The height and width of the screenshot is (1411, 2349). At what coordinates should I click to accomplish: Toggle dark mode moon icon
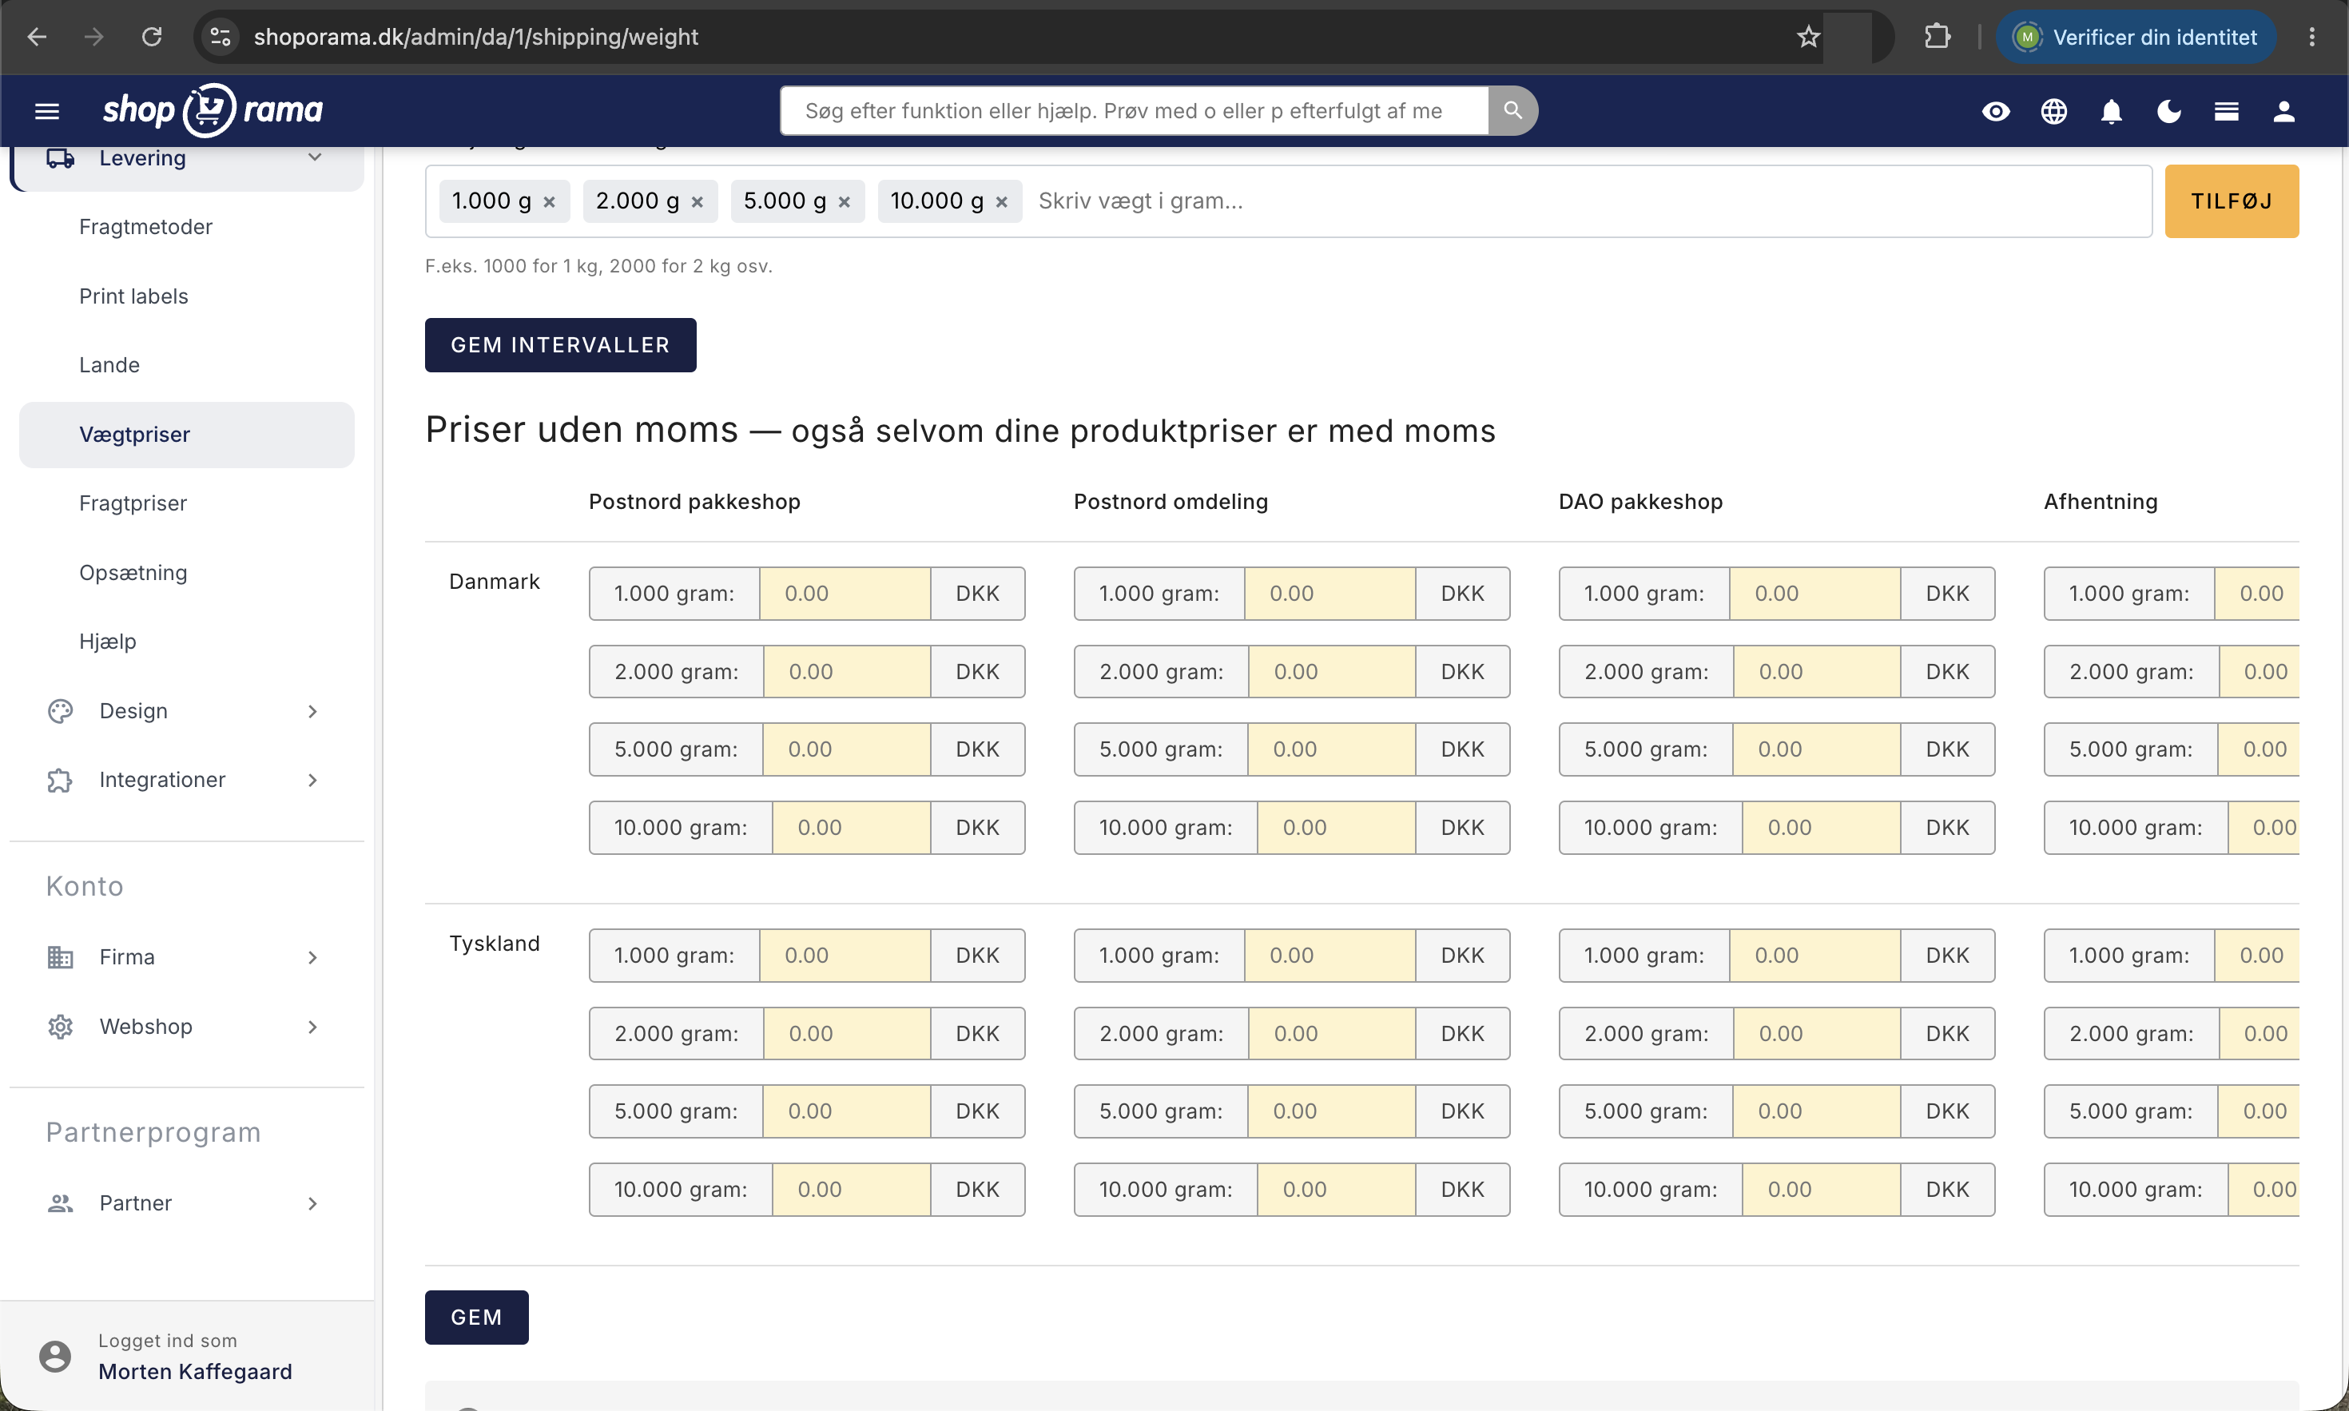point(2169,111)
